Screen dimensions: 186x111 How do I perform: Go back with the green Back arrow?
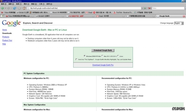click(2, 8)
